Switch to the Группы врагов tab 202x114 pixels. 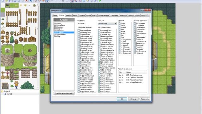104,16
